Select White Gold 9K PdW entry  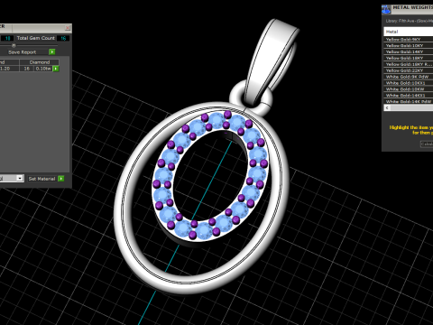[409, 77]
